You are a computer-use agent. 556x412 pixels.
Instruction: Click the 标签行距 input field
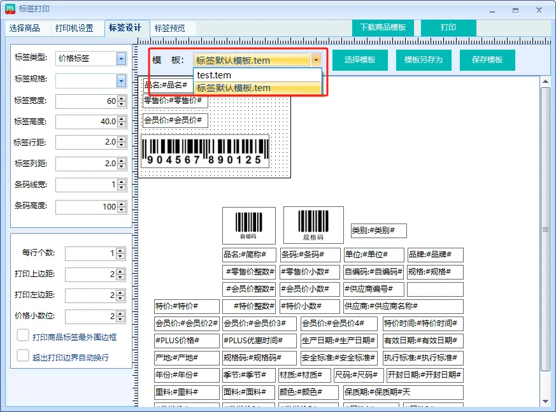[87, 142]
